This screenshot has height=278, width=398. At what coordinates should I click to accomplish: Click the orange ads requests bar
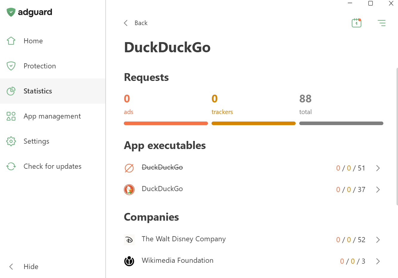click(166, 123)
